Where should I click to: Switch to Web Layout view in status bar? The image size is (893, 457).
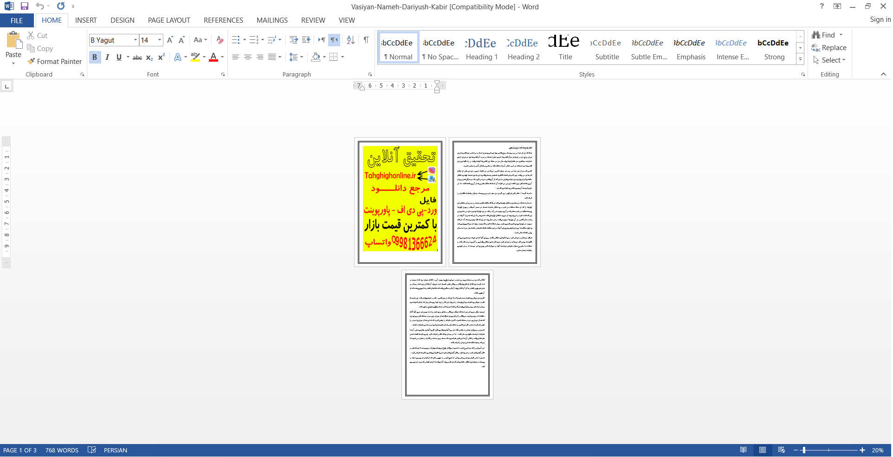coord(782,450)
